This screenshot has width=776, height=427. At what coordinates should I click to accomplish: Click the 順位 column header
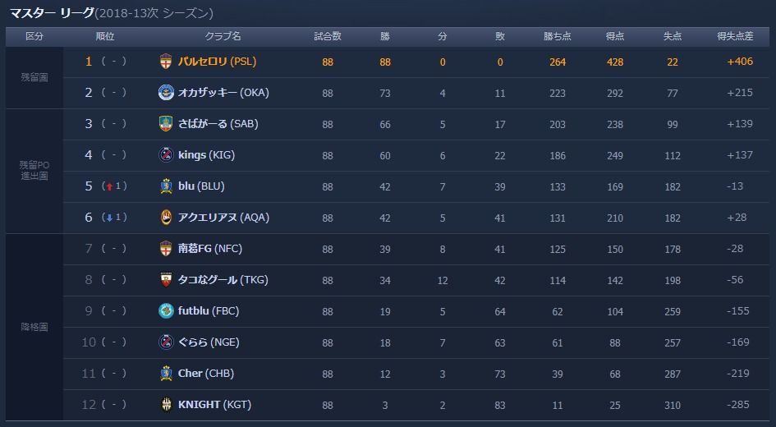click(x=105, y=36)
